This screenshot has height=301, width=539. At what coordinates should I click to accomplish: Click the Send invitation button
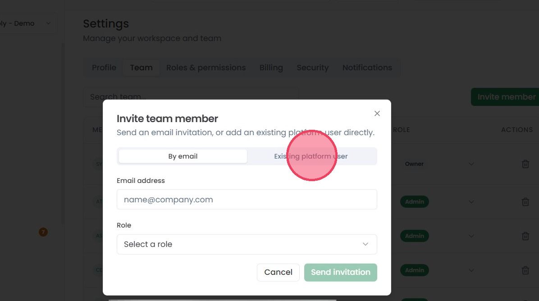point(341,273)
